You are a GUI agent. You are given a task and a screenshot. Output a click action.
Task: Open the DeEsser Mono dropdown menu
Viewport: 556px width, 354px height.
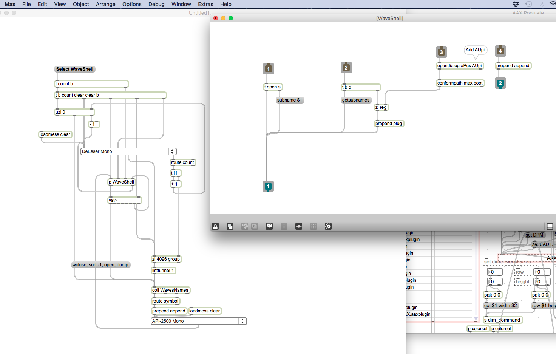(x=129, y=151)
